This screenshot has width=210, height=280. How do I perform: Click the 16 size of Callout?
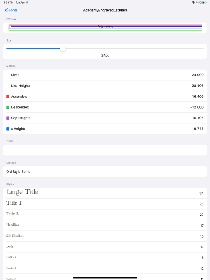pos(202,258)
